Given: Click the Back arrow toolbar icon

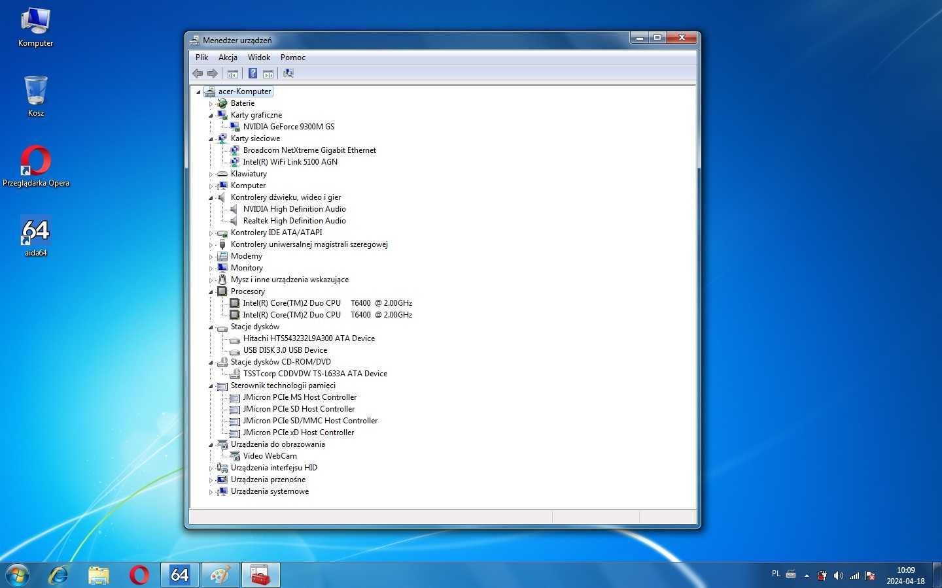Looking at the screenshot, I should tap(198, 73).
